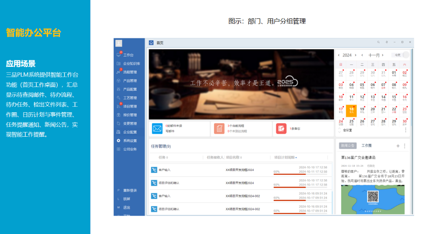
Task: Click the blue mail envelope icon
Action: click(157, 129)
